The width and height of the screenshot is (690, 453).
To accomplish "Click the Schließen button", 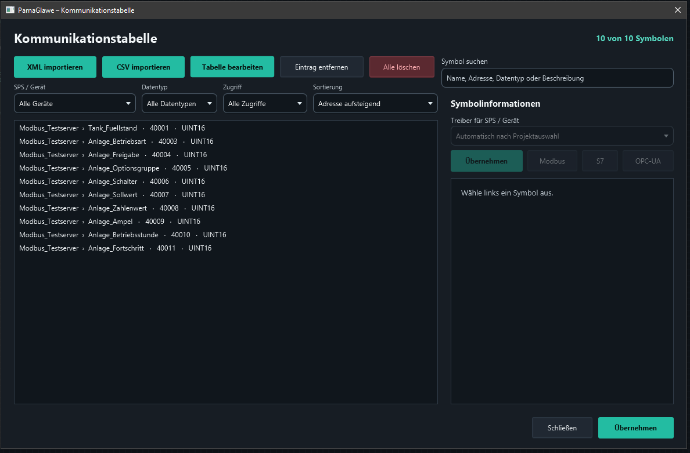I will click(x=562, y=427).
